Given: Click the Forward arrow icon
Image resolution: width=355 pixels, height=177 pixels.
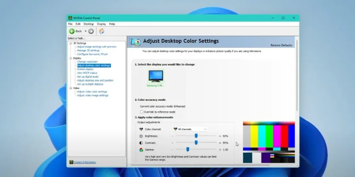Looking at the screenshot, I should [x=91, y=31].
